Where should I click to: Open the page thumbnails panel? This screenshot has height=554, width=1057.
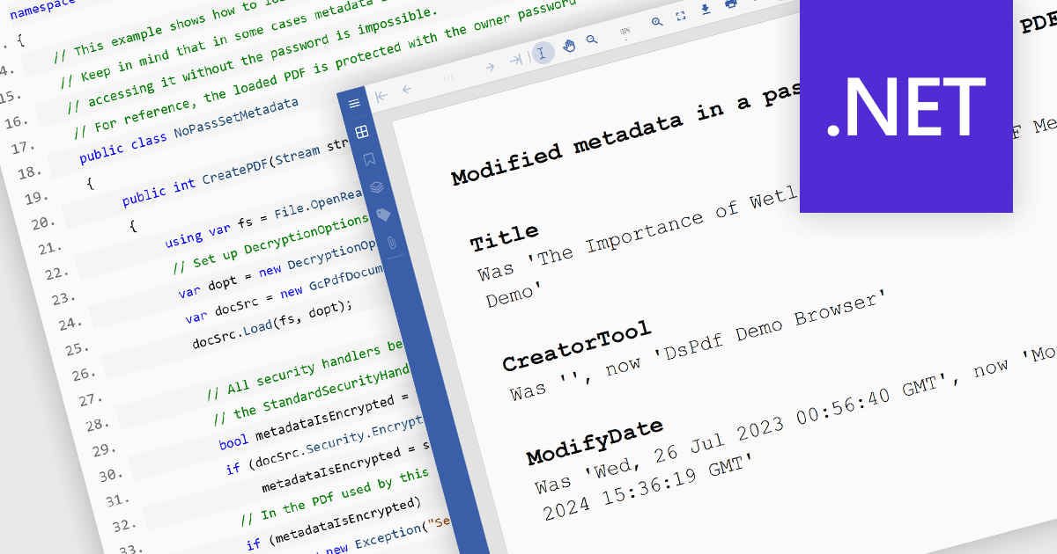tap(361, 133)
